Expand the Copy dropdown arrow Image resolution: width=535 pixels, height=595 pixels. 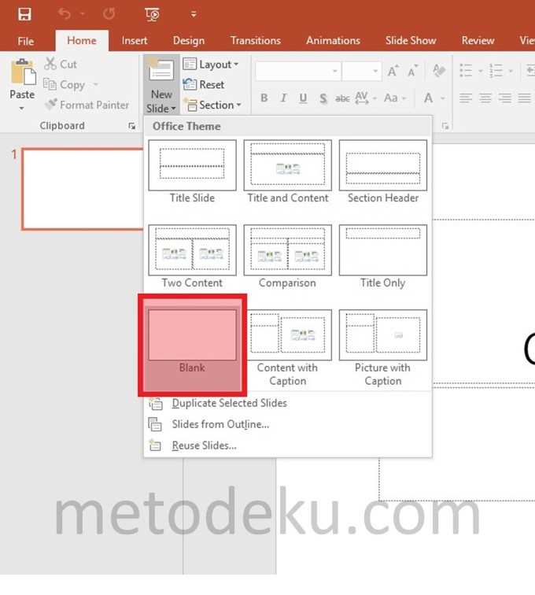coord(96,85)
